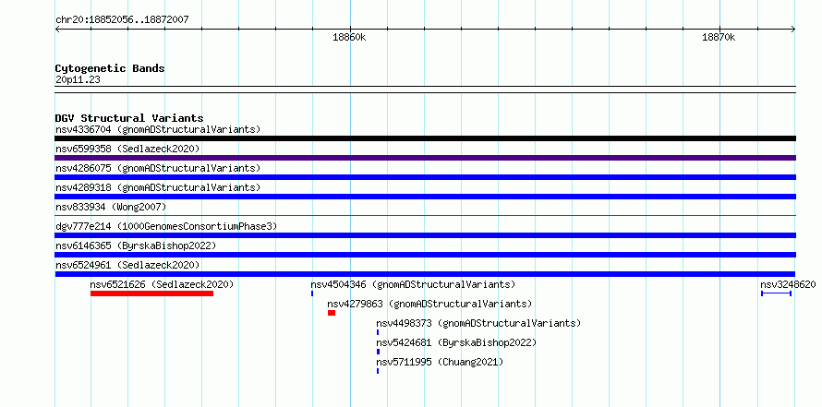Click the small blue nsv5424681 variant mark
The width and height of the screenshot is (822, 407).
click(x=378, y=352)
